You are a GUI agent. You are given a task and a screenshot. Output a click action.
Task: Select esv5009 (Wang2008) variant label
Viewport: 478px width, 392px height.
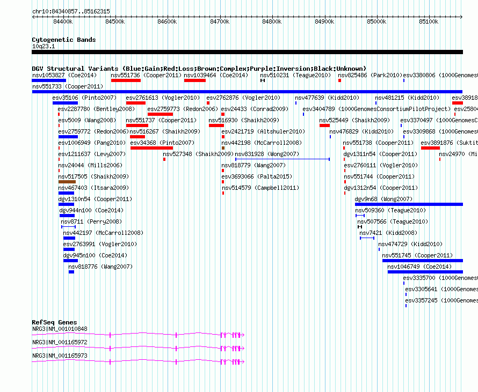(x=87, y=120)
